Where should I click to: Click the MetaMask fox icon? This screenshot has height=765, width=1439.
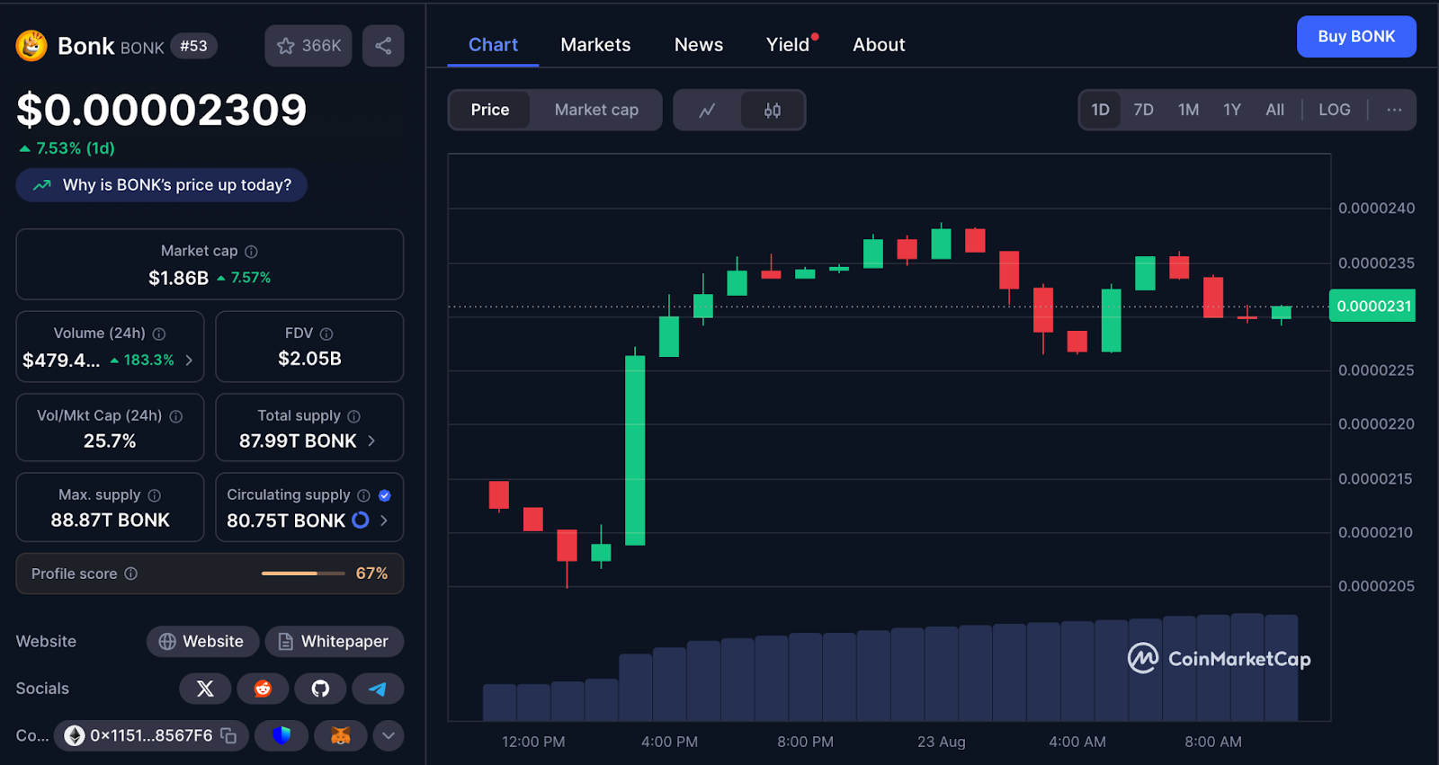340,735
